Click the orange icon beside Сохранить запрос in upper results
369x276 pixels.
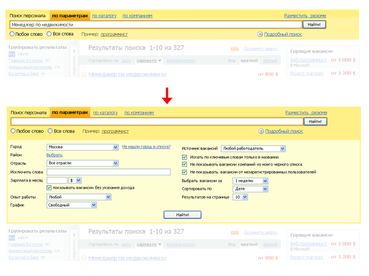pos(235,49)
